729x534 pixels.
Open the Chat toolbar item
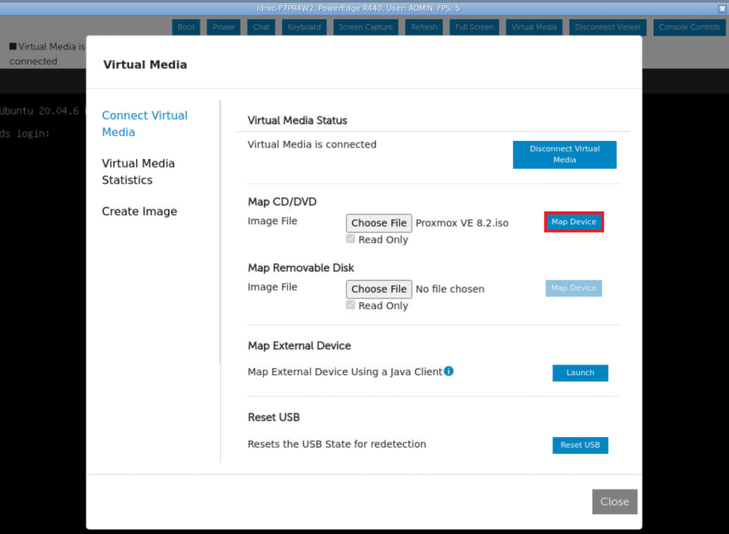point(261,26)
